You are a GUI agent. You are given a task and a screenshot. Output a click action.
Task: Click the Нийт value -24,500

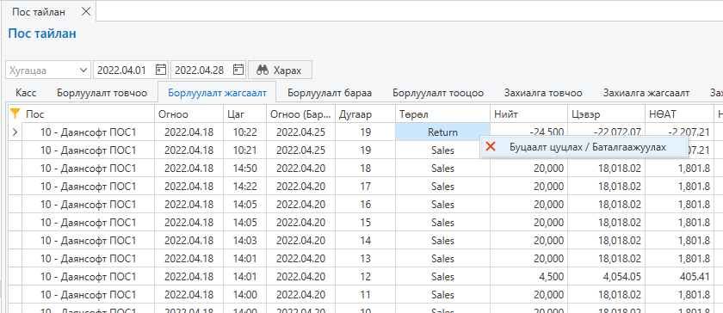(x=528, y=132)
